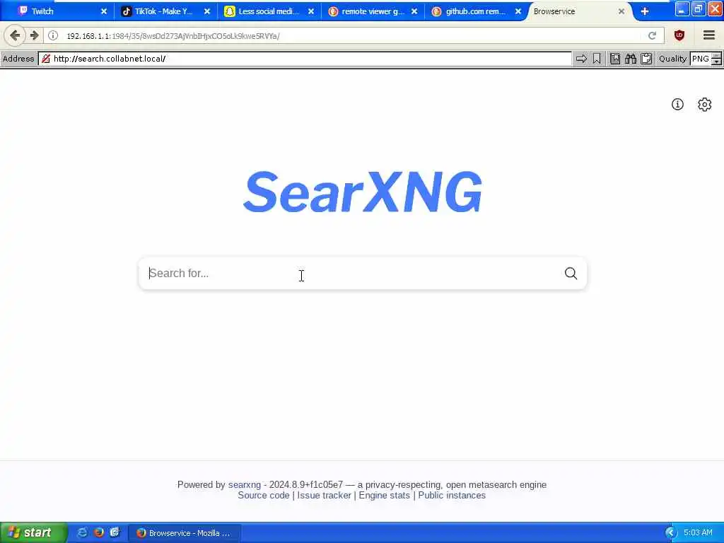Open SearXNG about info icon

[677, 105]
